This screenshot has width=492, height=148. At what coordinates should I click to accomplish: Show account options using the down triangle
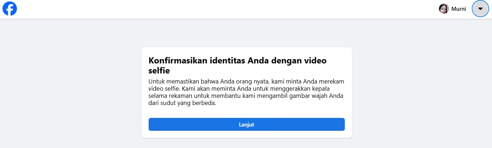click(x=480, y=9)
